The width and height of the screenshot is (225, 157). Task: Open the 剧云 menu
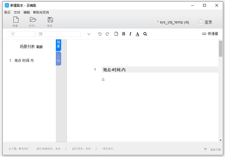[7, 12]
